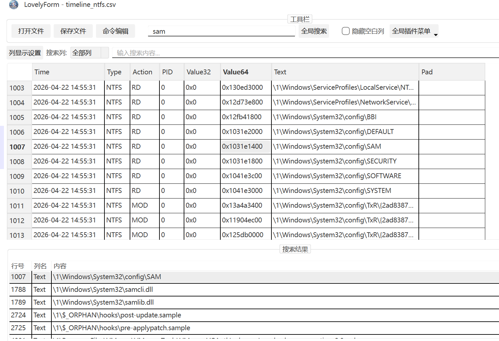This screenshot has height=341, width=499.
Task: Click the Text column header
Action: click(x=345, y=72)
